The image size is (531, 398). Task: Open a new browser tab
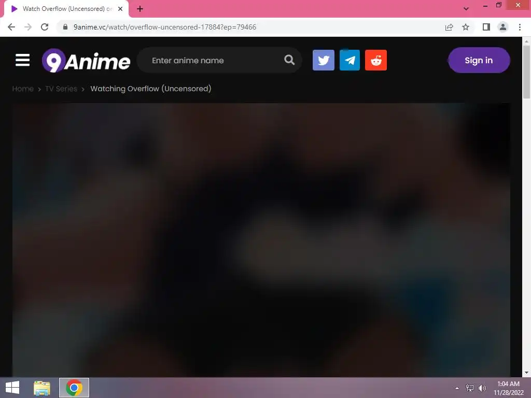(140, 9)
